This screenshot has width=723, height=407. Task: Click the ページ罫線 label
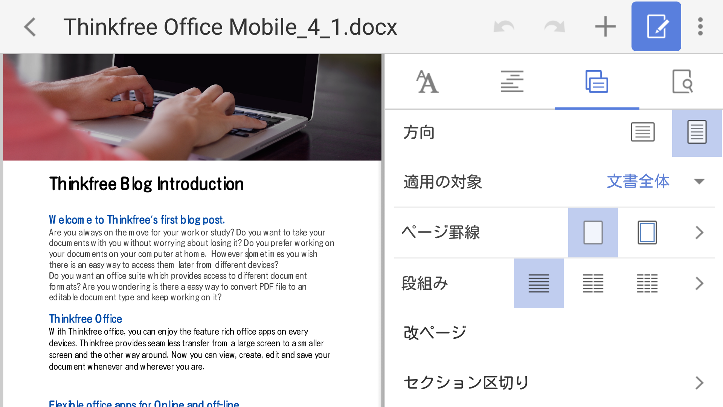[441, 233]
